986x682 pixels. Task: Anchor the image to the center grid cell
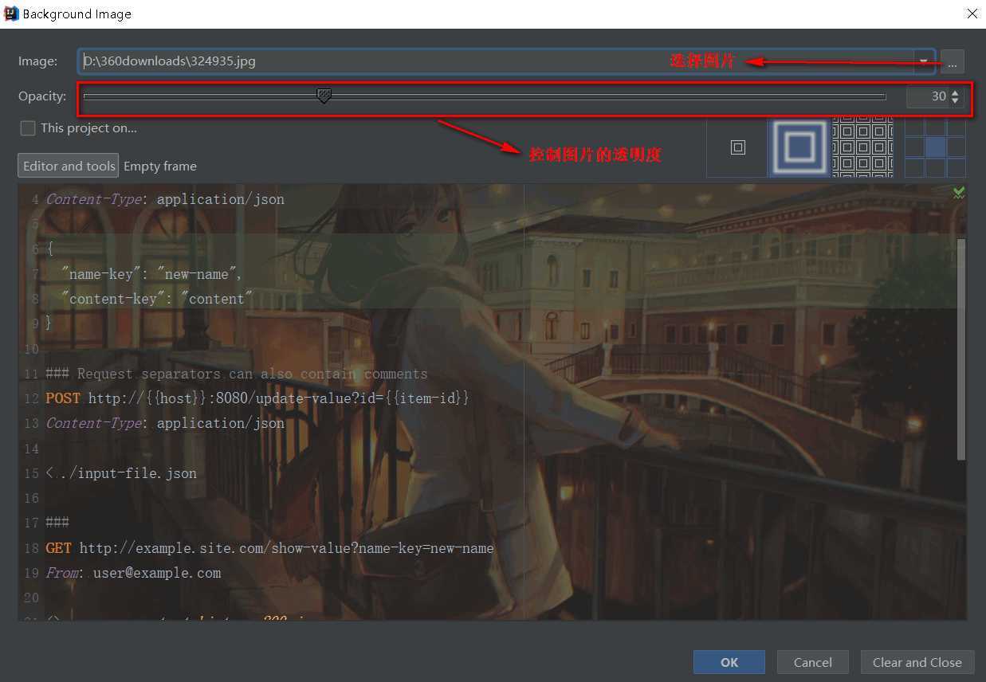[935, 147]
